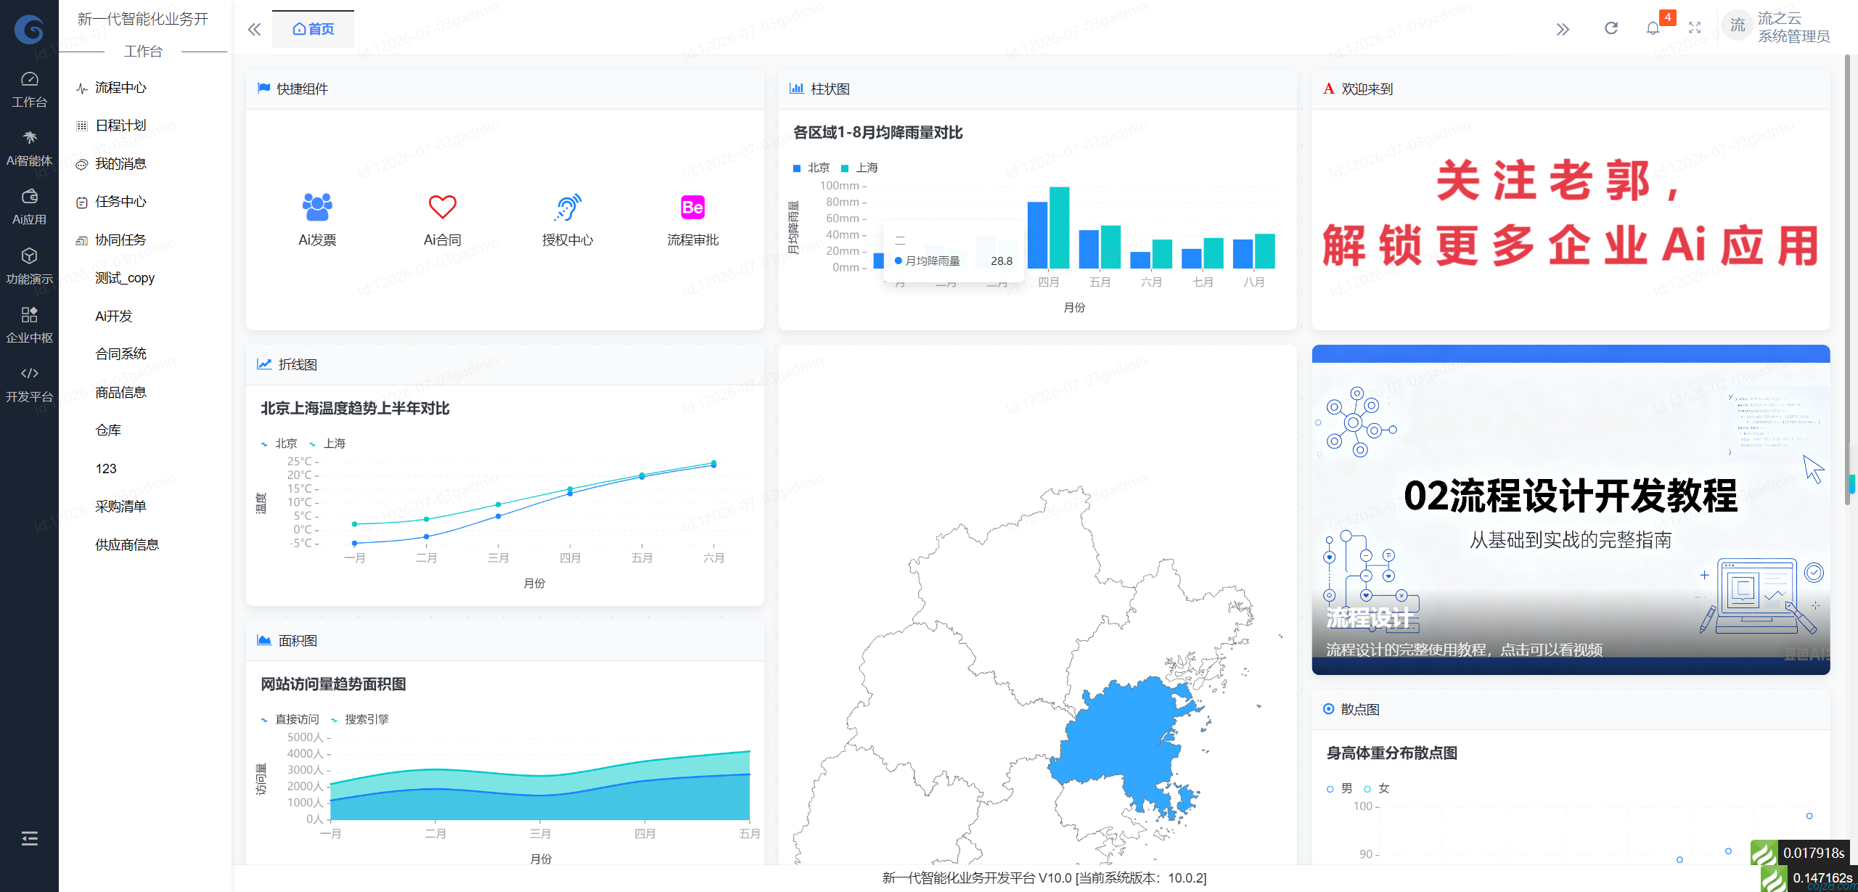
Task: Open 任务中心 menu item
Action: tap(120, 202)
